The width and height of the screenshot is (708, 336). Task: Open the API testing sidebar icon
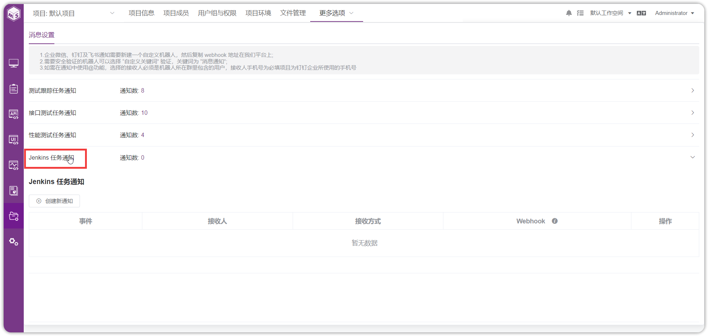click(x=14, y=114)
